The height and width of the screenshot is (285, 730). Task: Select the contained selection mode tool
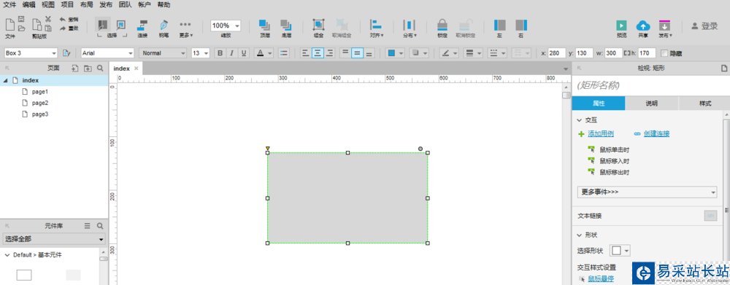click(121, 25)
